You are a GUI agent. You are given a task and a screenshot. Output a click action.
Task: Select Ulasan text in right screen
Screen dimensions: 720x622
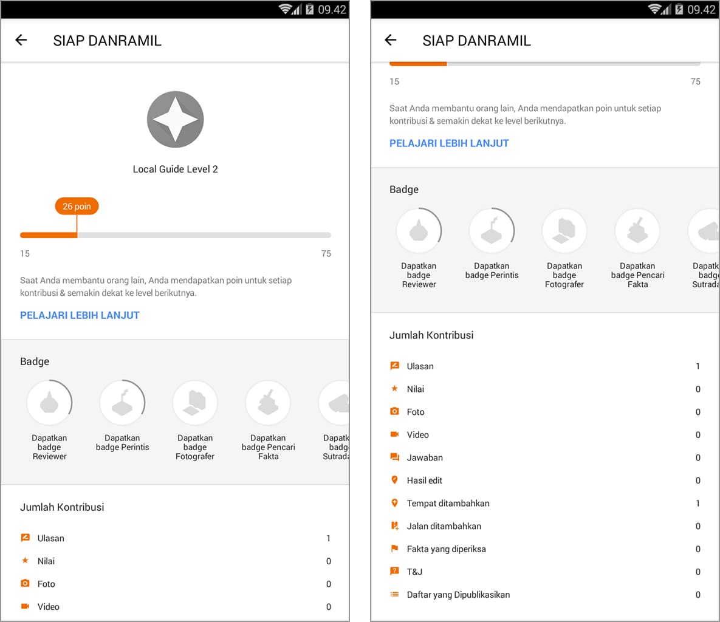(420, 366)
